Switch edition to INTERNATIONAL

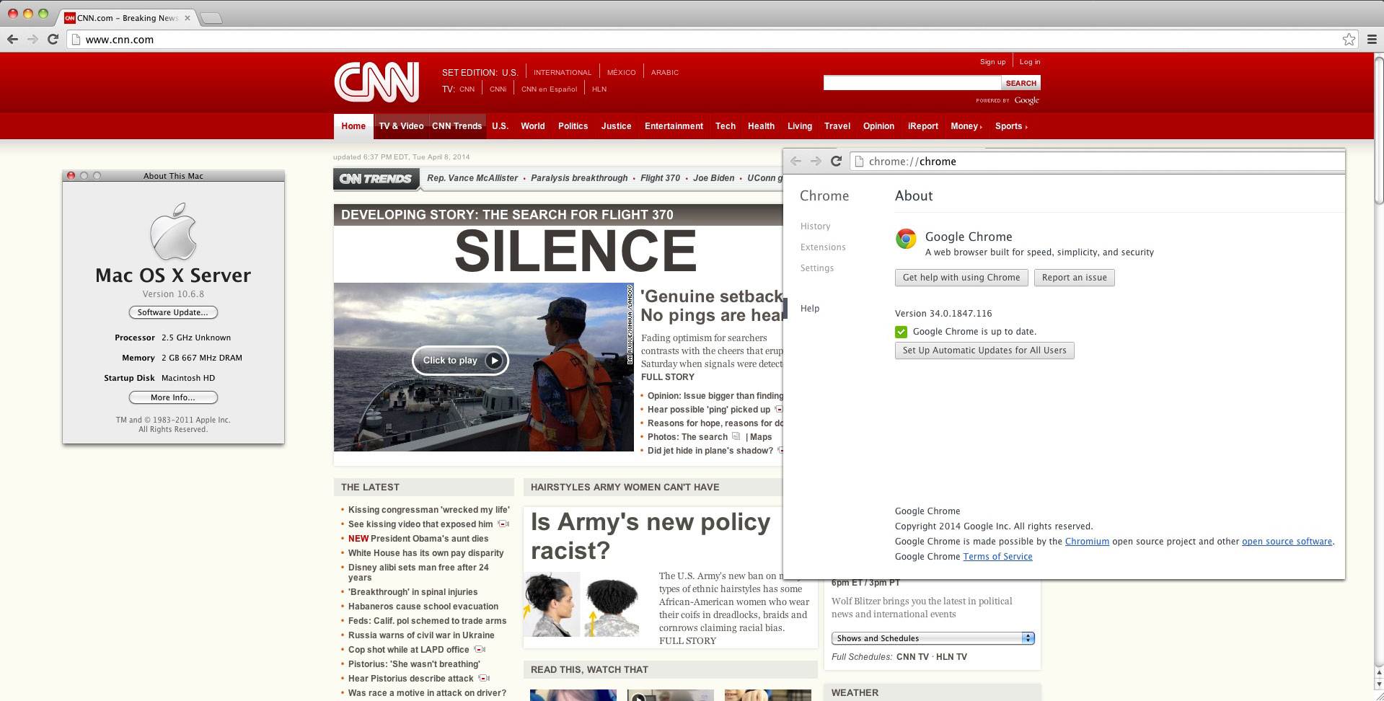click(x=563, y=73)
